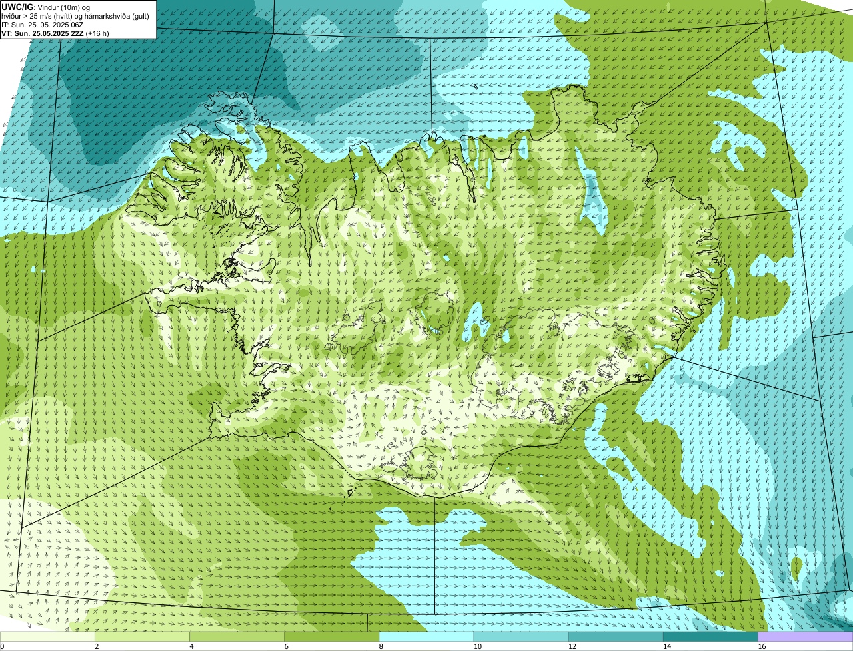Click the lavender above-16 m/s legend segment

pos(806,636)
